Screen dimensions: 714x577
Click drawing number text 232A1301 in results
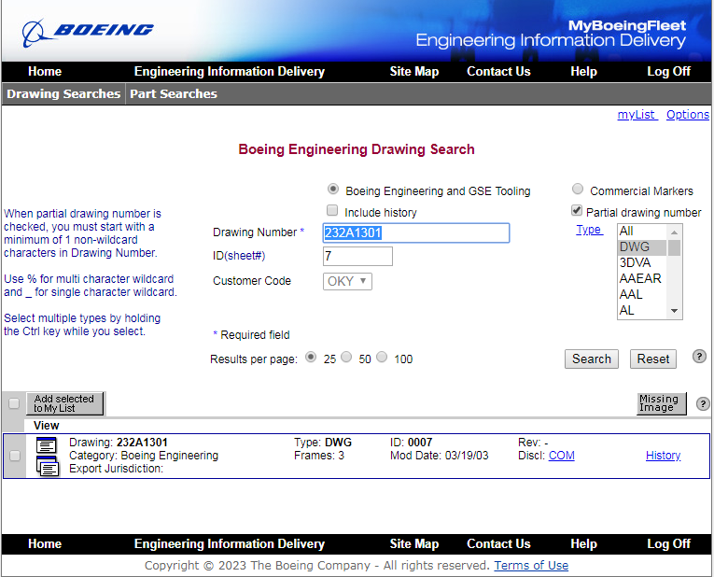tap(142, 443)
